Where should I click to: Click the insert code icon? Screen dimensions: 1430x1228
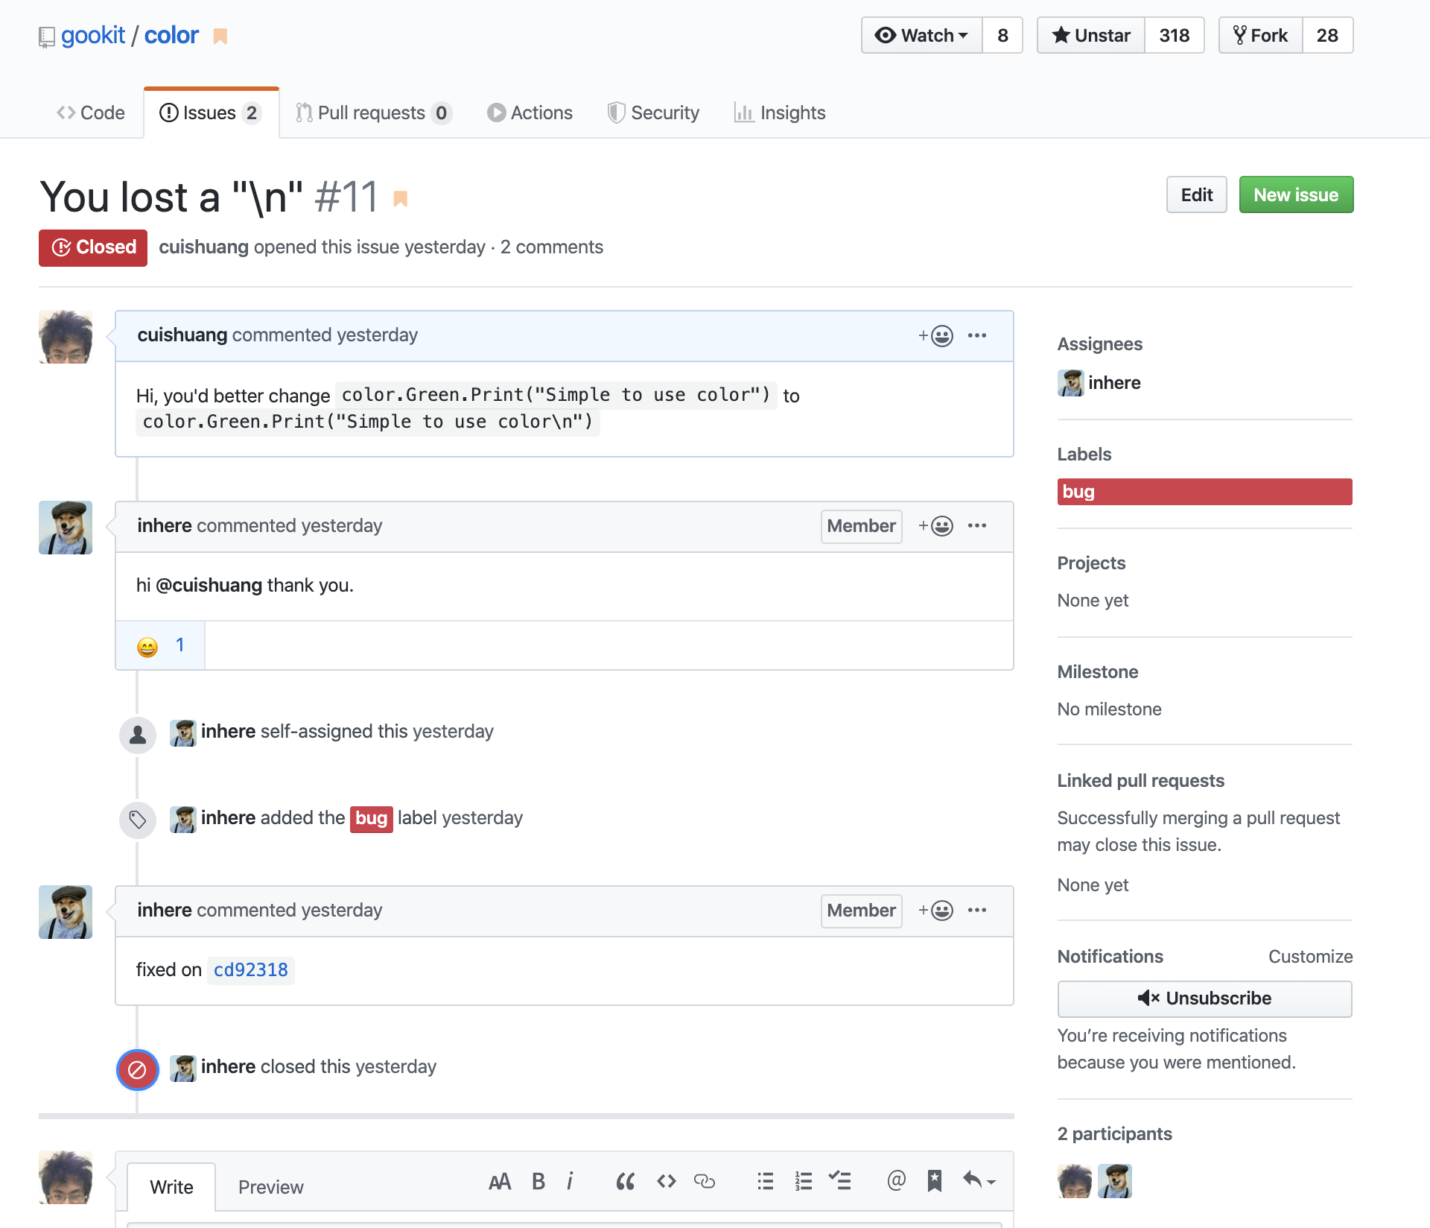(666, 1181)
